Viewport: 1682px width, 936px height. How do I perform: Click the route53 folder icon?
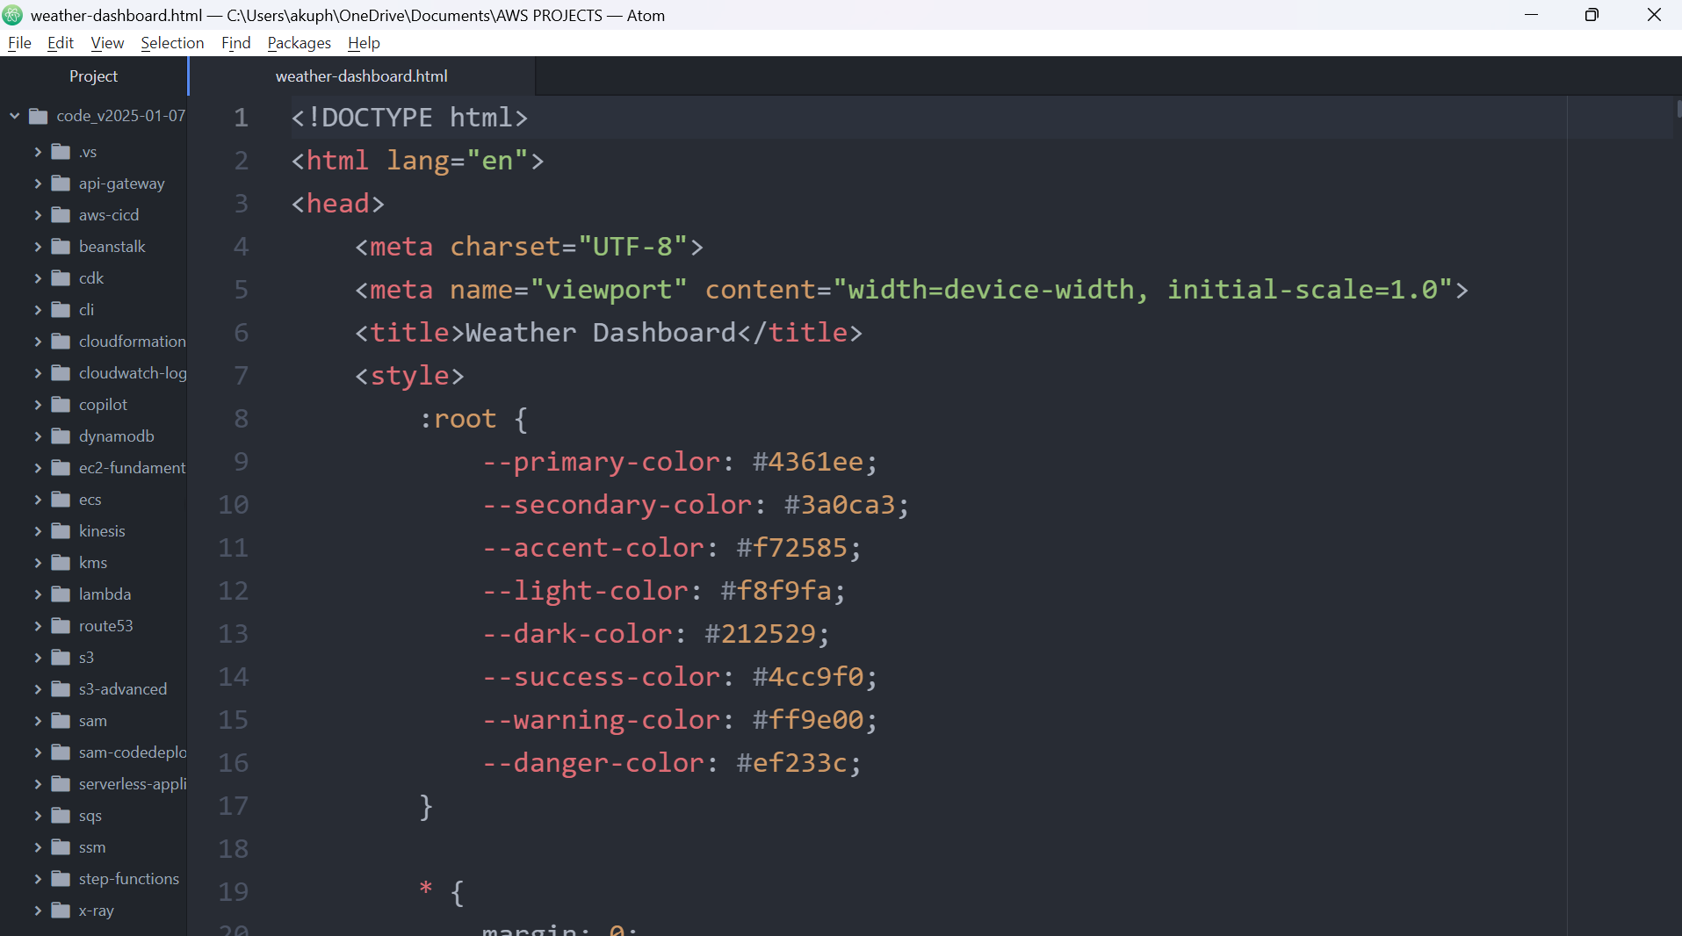point(61,626)
